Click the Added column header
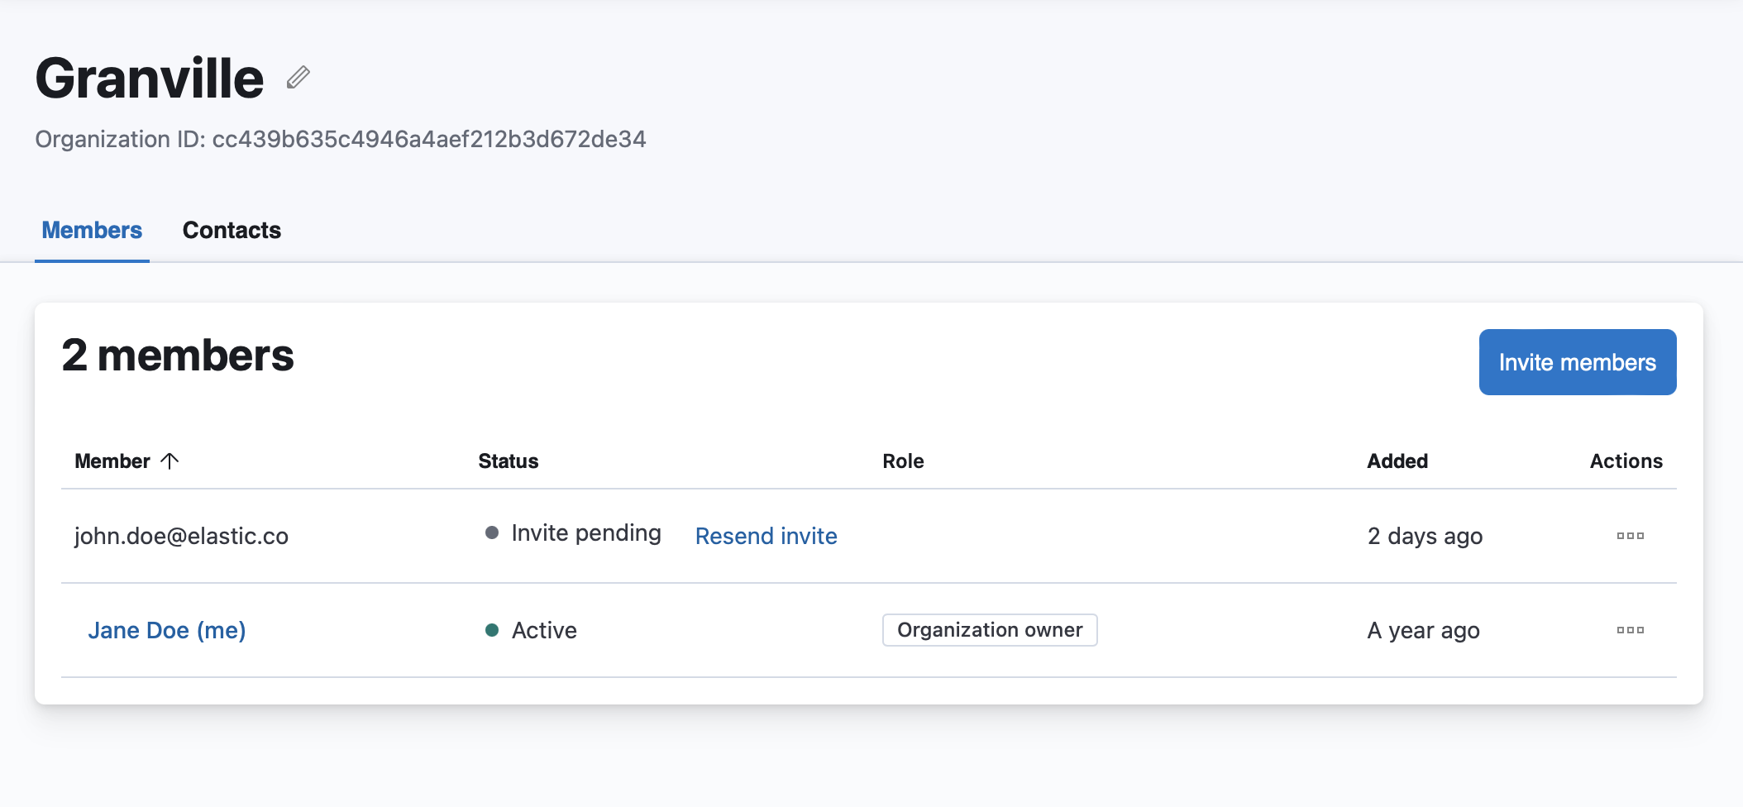 tap(1397, 461)
